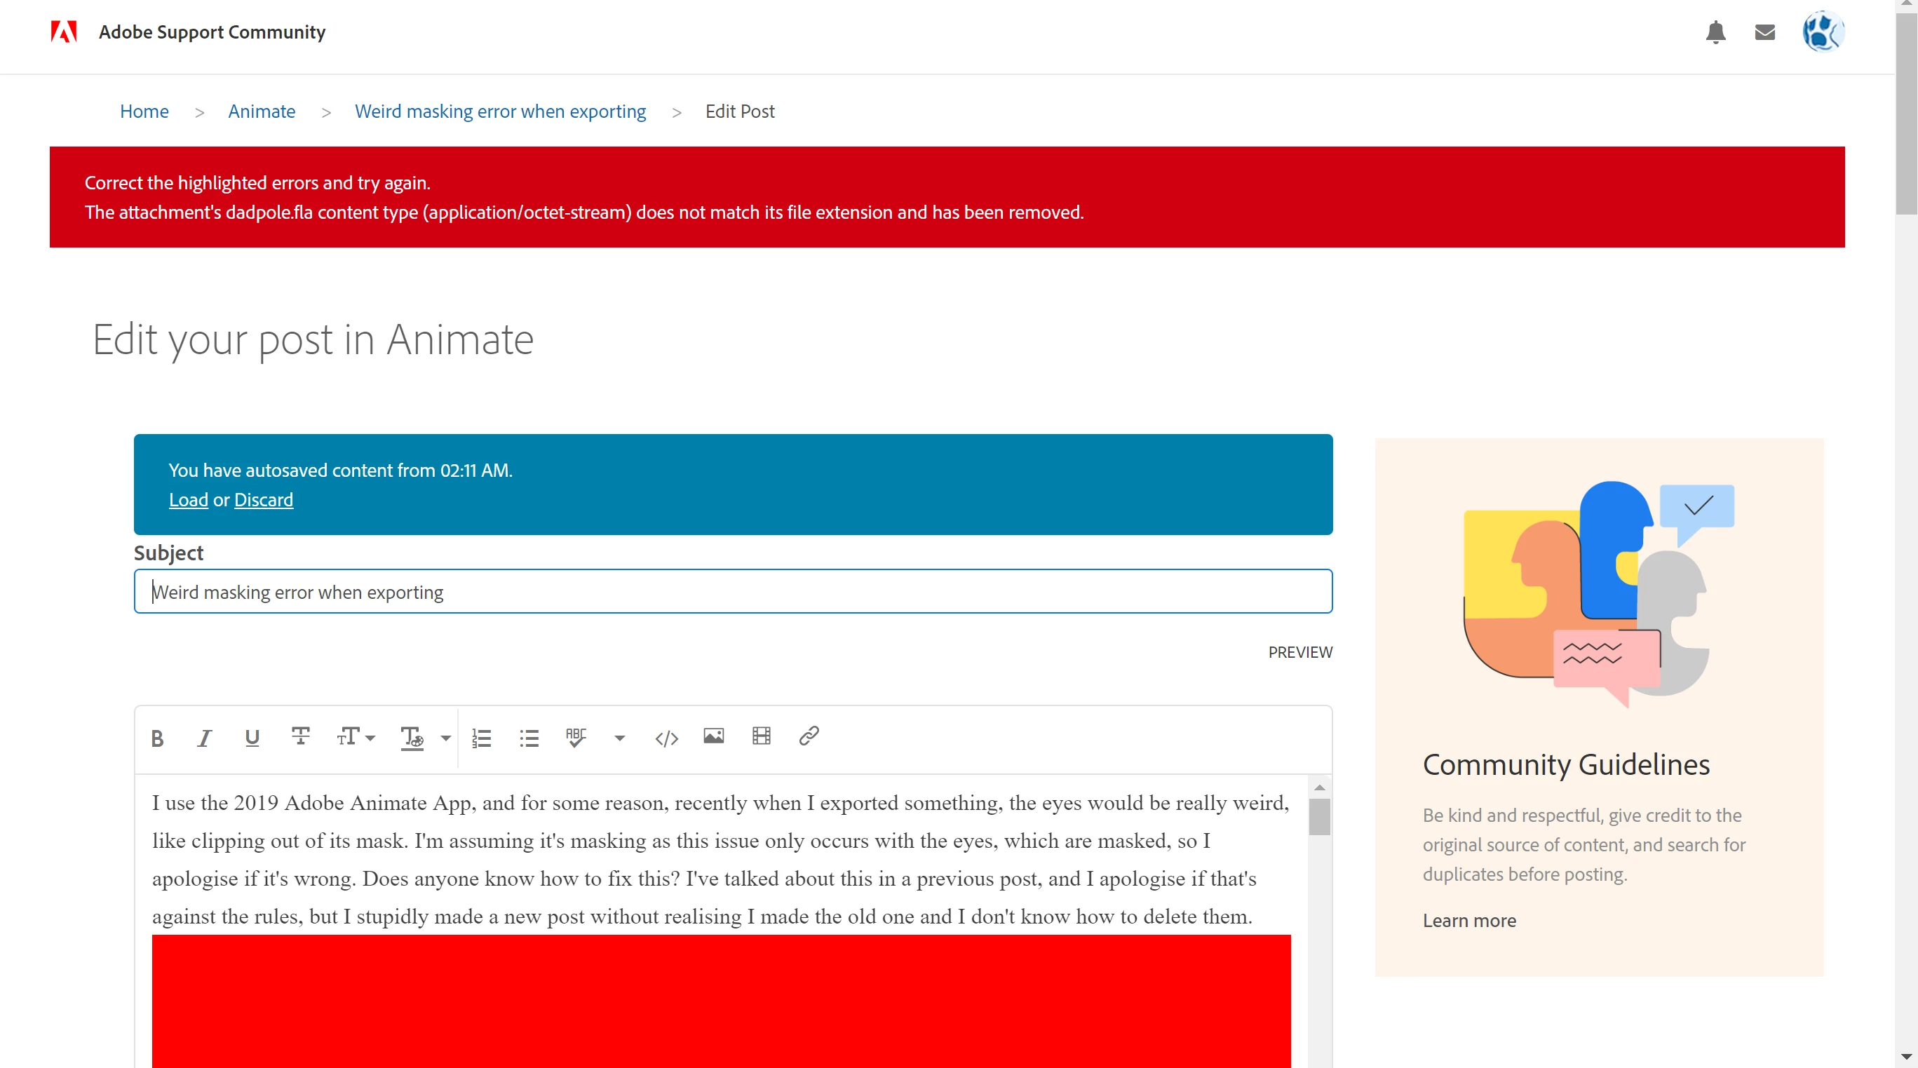
Task: Insert a code sample
Action: [x=666, y=738]
